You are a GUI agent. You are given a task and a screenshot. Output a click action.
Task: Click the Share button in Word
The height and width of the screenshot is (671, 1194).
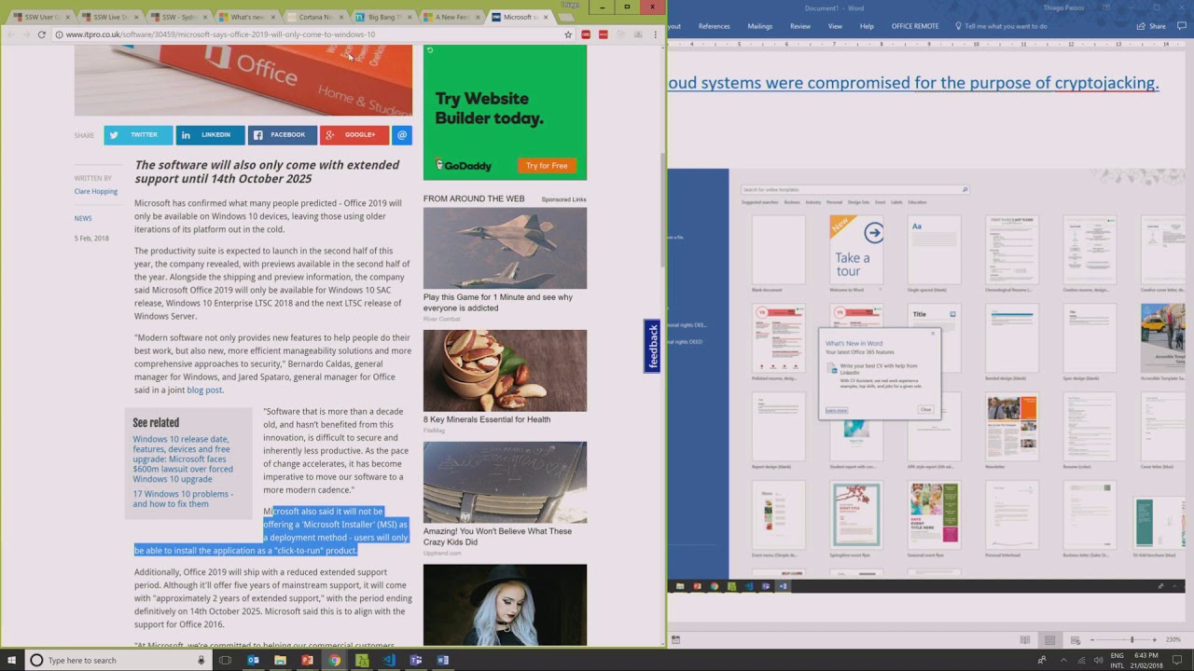click(1152, 26)
